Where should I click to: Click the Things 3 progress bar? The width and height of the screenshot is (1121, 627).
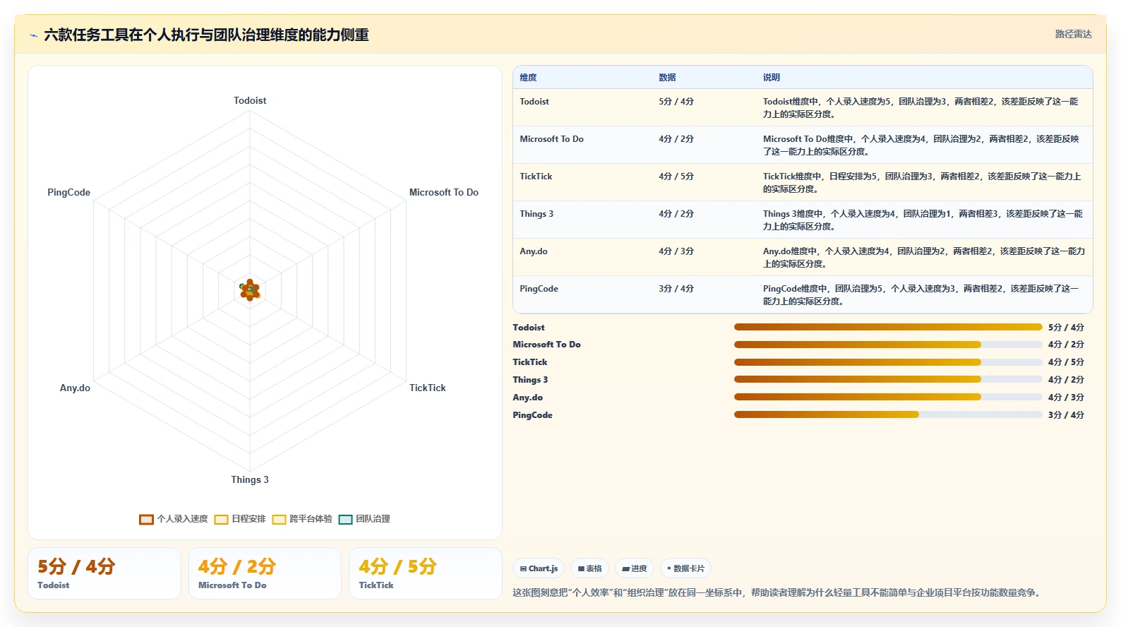[x=888, y=380]
